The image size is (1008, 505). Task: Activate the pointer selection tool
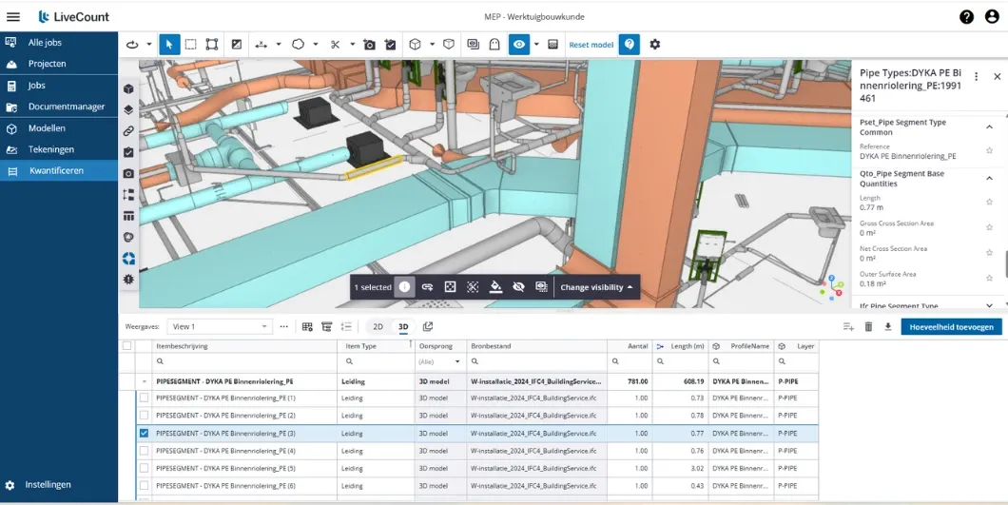(x=169, y=45)
